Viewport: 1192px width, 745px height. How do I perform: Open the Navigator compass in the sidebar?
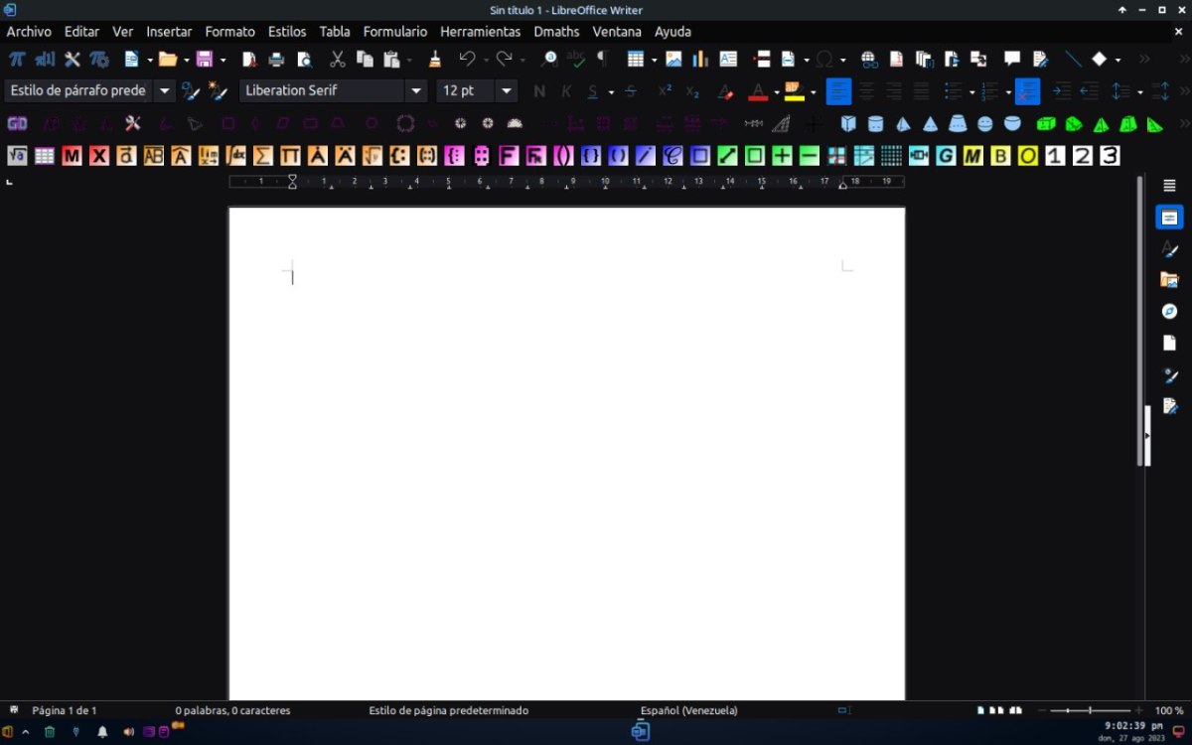[x=1169, y=312]
